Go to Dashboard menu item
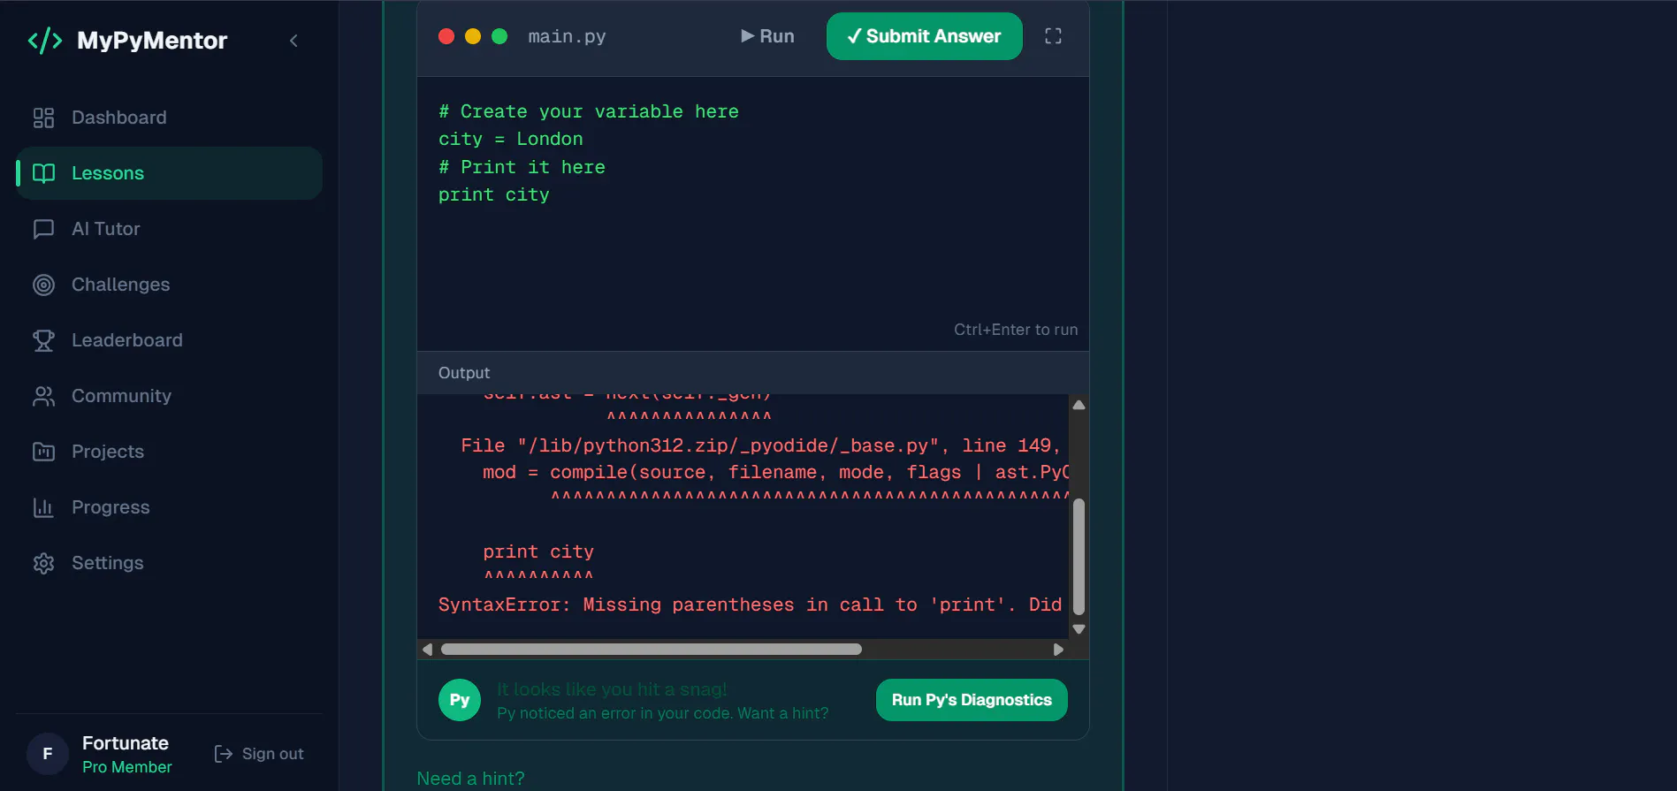1677x791 pixels. coord(169,118)
